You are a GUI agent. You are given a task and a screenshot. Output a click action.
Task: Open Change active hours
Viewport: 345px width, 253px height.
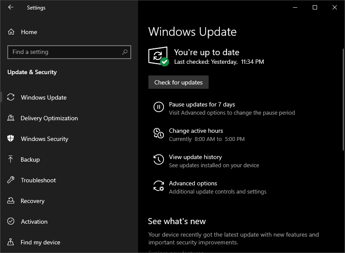tap(196, 131)
